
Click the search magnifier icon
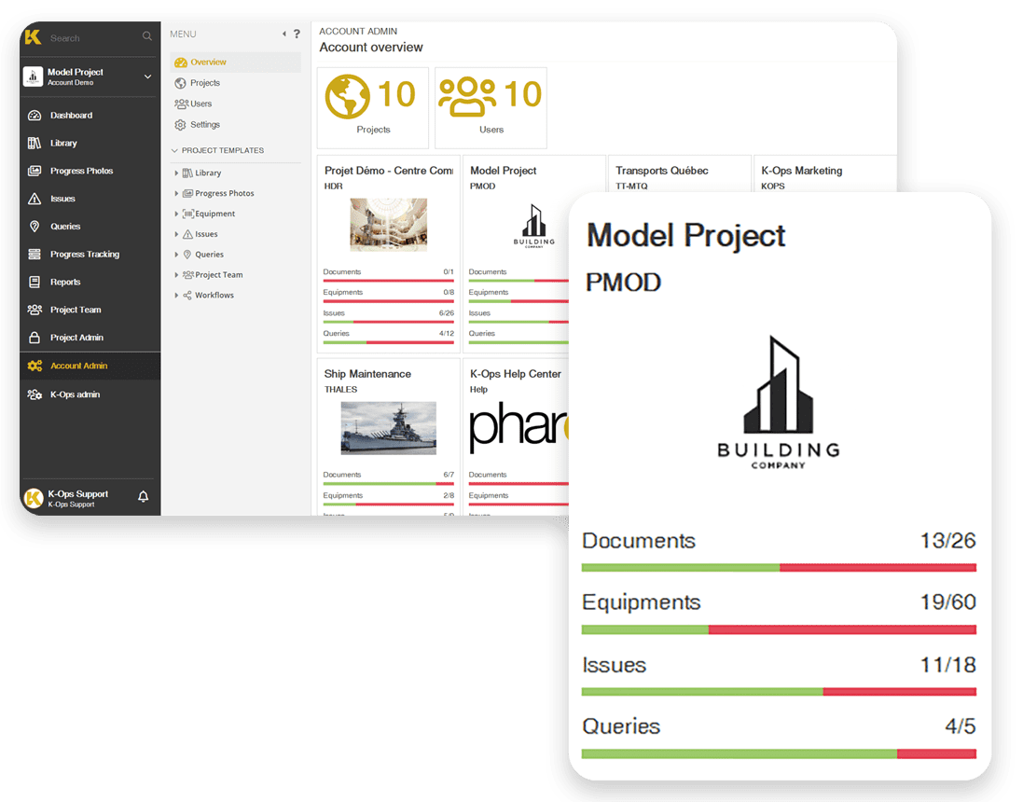click(x=146, y=36)
